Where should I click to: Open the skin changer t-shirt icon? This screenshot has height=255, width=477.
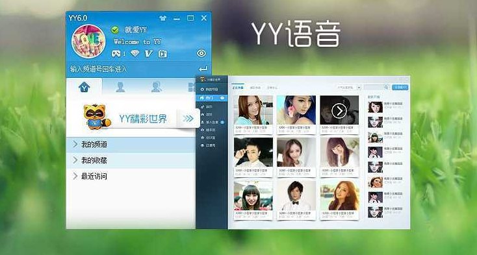point(162,18)
